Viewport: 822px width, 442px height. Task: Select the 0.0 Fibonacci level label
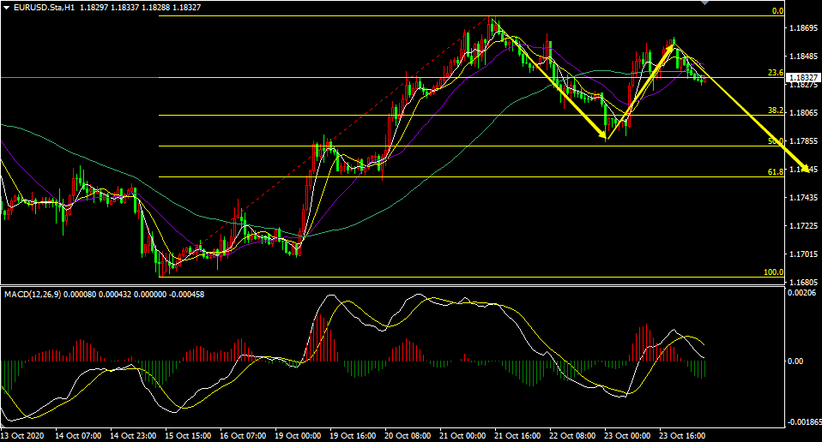click(778, 11)
